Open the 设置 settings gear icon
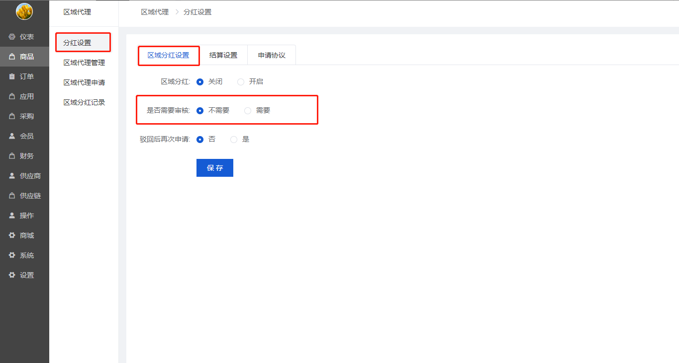 click(12, 275)
